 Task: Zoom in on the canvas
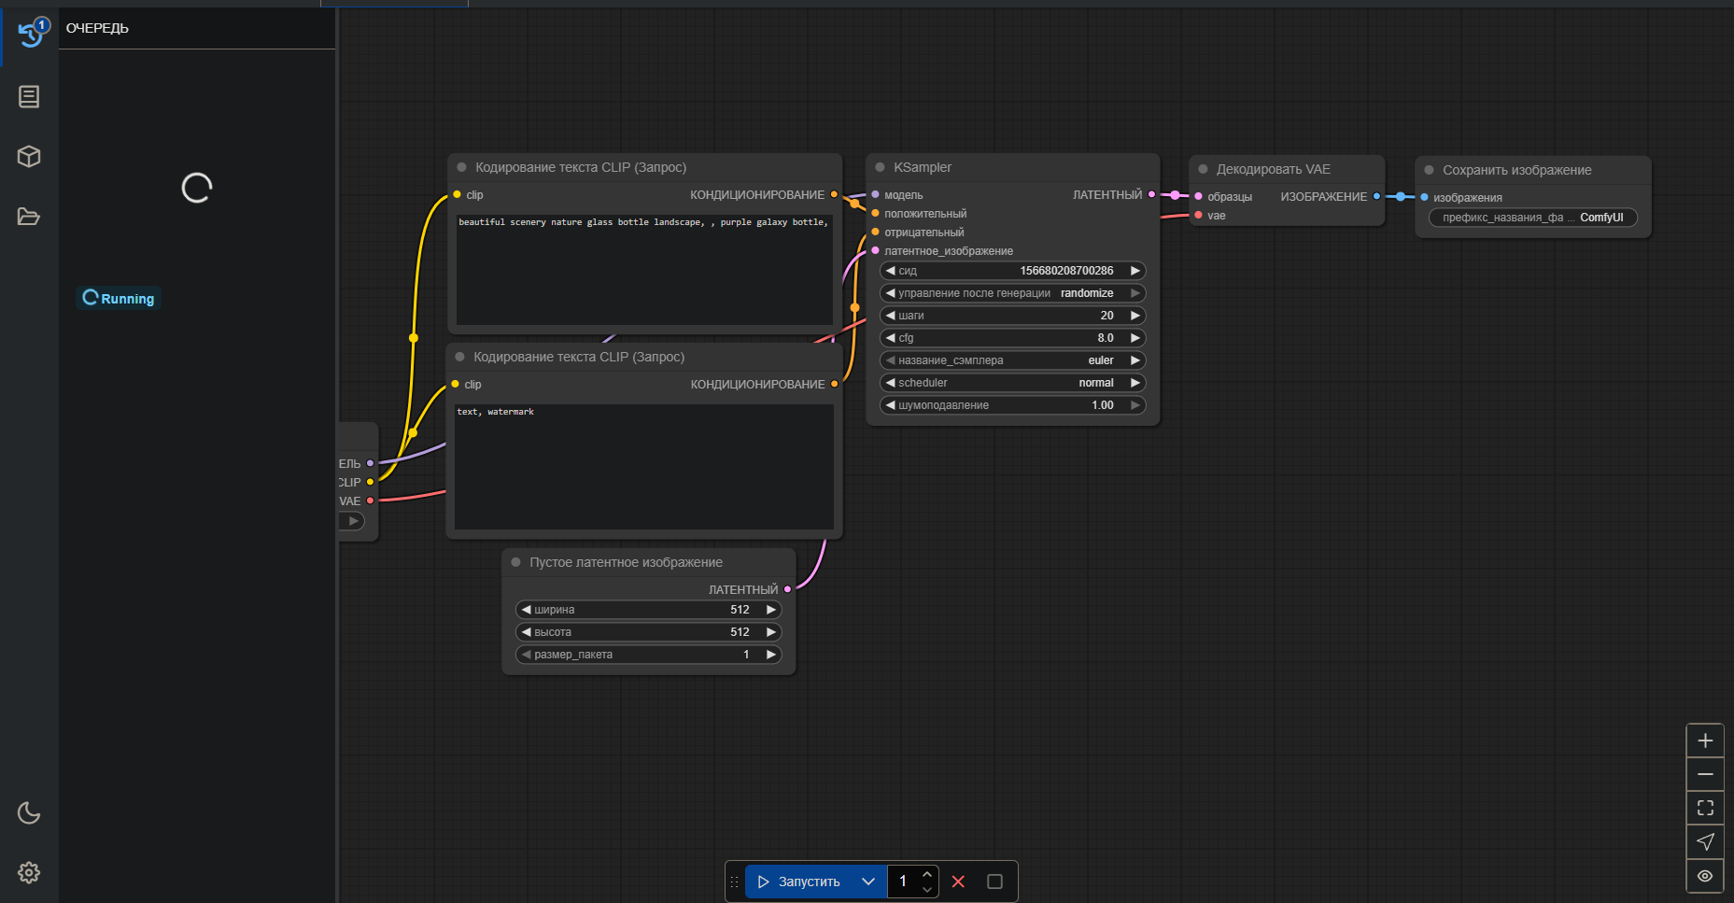(x=1704, y=741)
